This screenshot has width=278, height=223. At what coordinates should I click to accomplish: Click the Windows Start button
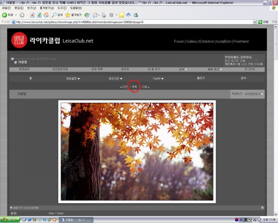9,219
